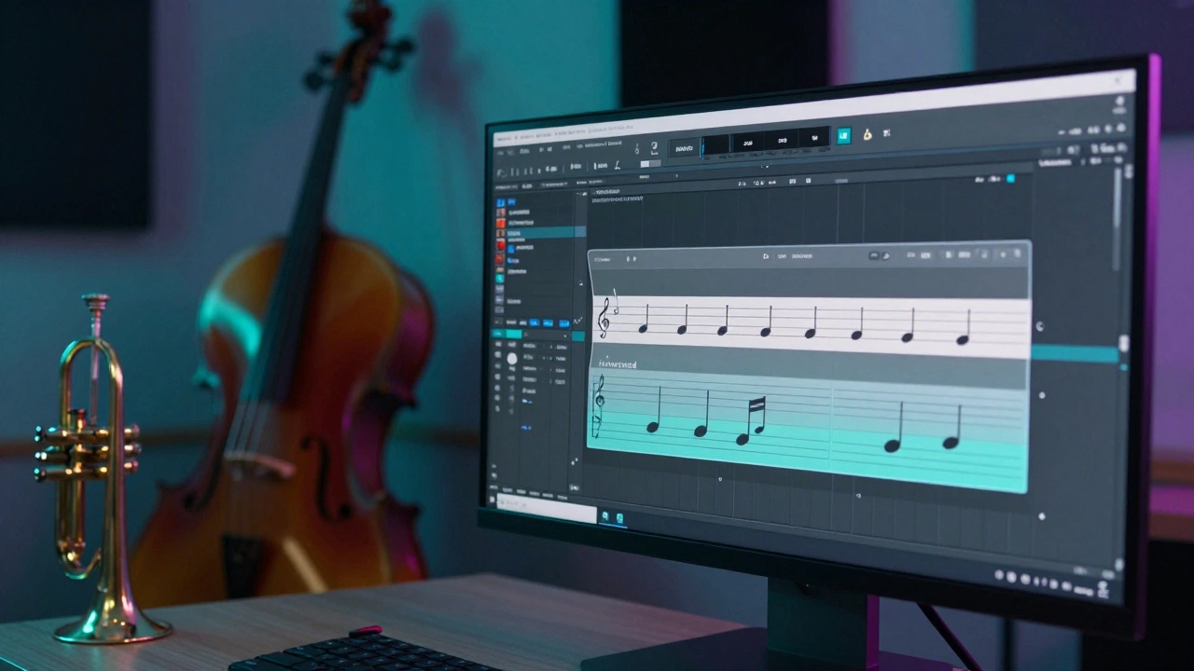Select the red instrument icon in the track list
This screenshot has width=1194, height=671.
(x=500, y=245)
